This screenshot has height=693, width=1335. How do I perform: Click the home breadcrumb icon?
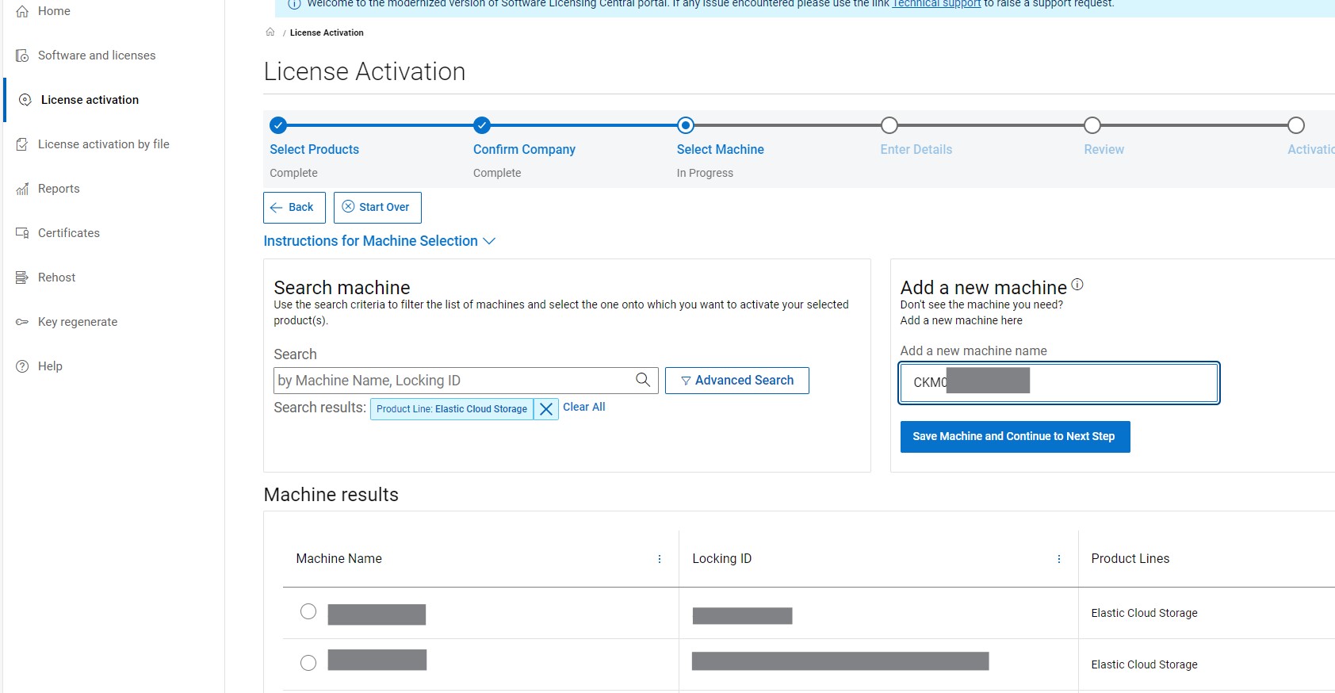tap(270, 33)
